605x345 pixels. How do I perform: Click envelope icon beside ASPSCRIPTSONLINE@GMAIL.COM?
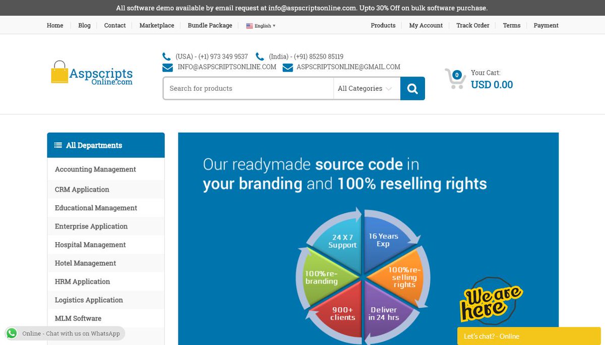[x=287, y=67]
